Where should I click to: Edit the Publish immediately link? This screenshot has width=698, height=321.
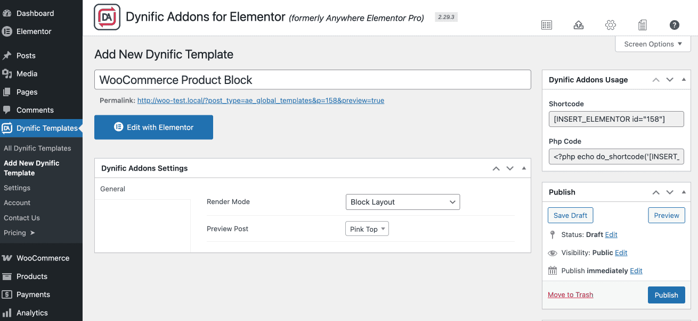[636, 271]
